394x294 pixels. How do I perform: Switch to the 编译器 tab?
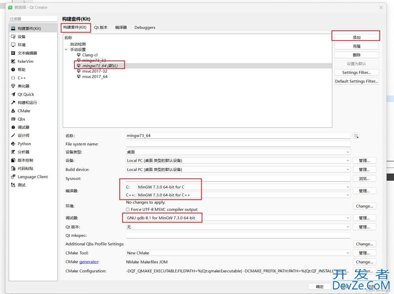121,28
